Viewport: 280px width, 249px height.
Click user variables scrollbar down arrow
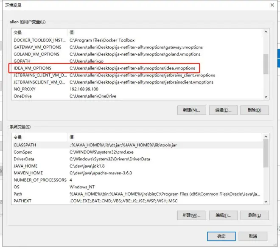(x=266, y=97)
